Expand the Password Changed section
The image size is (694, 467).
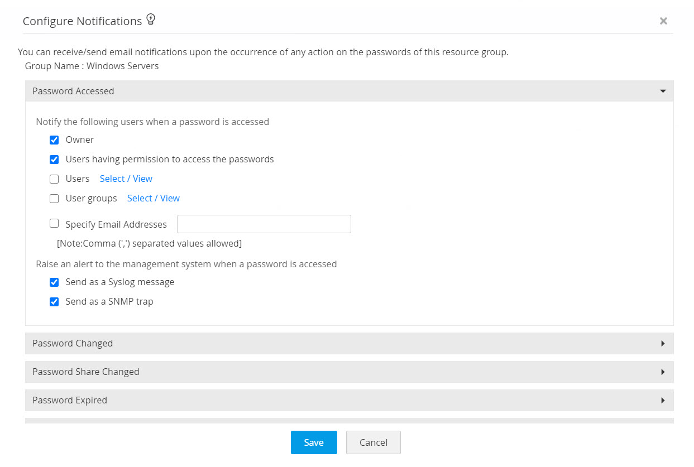pos(663,344)
